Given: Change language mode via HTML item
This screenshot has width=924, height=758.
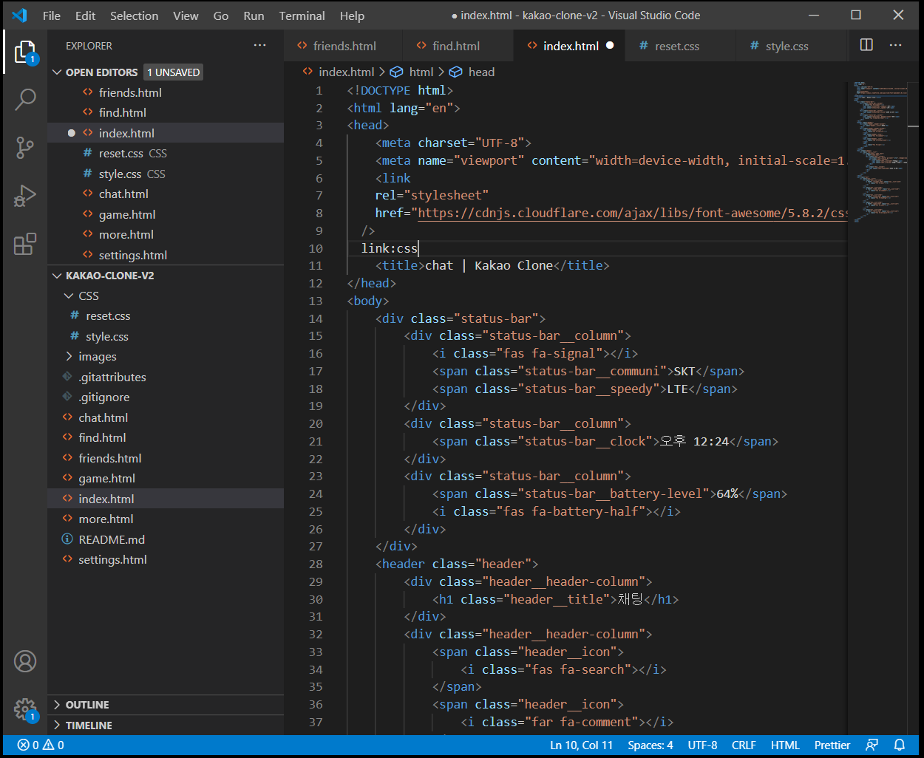Looking at the screenshot, I should coord(785,745).
